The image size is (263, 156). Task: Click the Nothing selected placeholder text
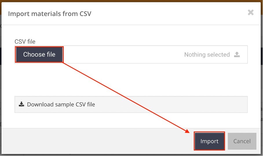point(207,55)
